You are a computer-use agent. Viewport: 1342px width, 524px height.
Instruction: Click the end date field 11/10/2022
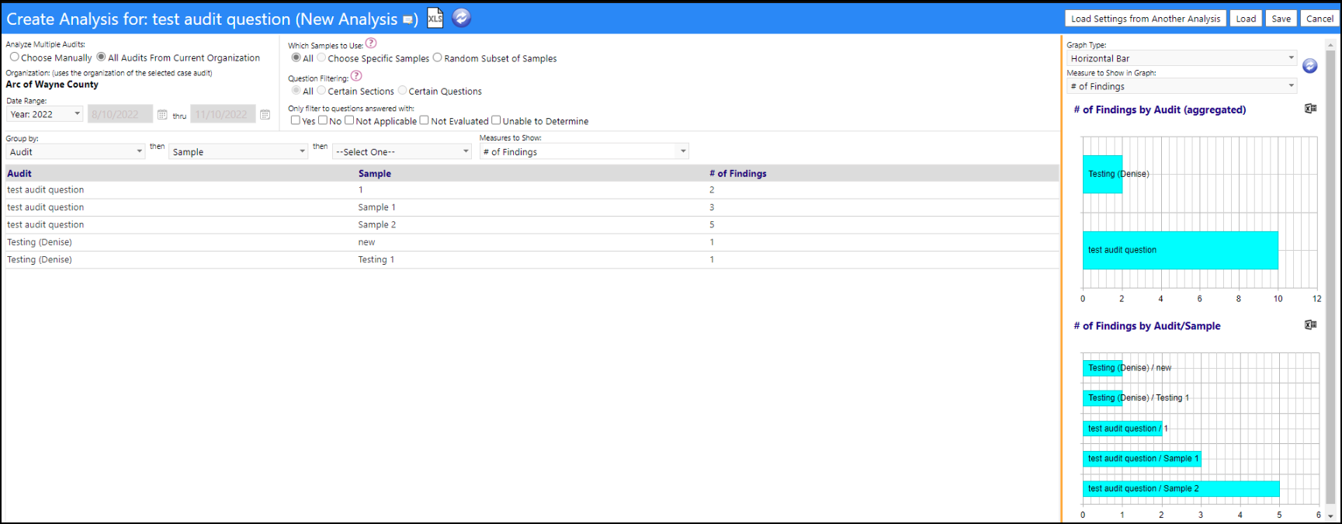coord(223,114)
